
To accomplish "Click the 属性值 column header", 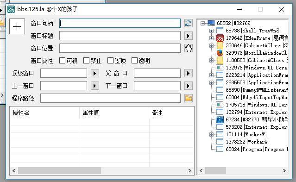I will (114, 113).
